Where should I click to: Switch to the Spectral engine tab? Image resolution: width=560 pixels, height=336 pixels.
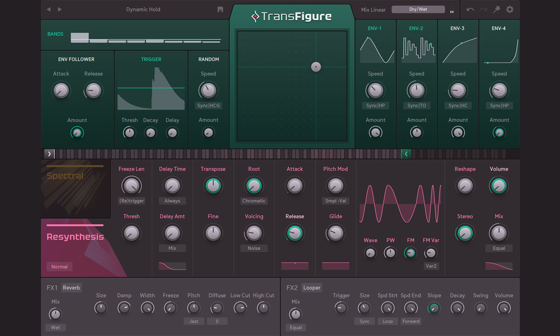tap(76, 189)
